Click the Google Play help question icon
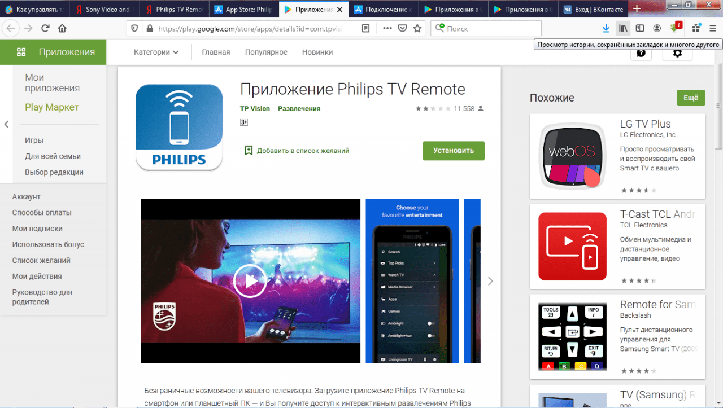The width and height of the screenshot is (723, 408). 641,53
